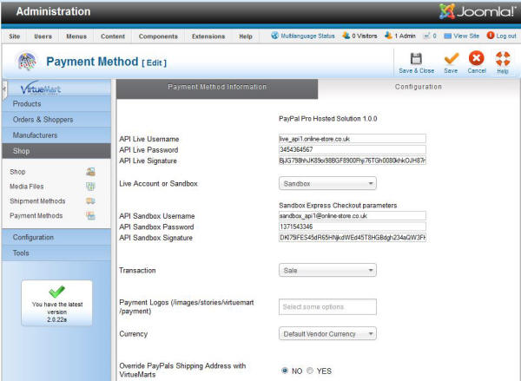The image size is (521, 381).
Task: Click the Media Files row icon
Action: tap(90, 187)
